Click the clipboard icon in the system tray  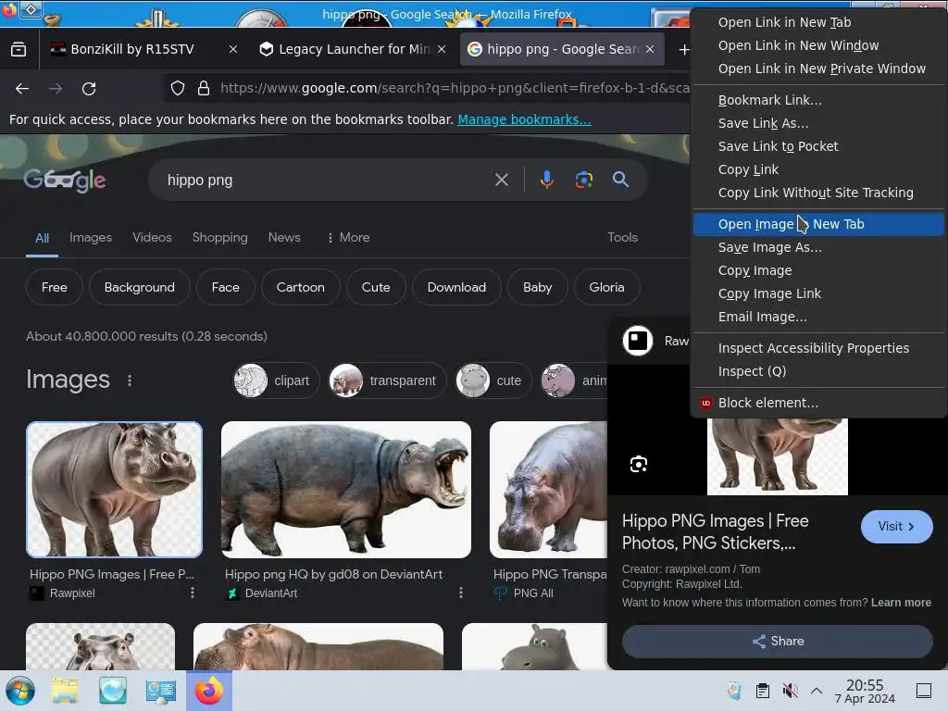point(763,691)
